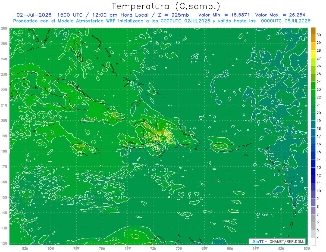Screen dimensions: 326x252
Task: Click the "24N" latitude axis label
Action: [x=4, y=59]
